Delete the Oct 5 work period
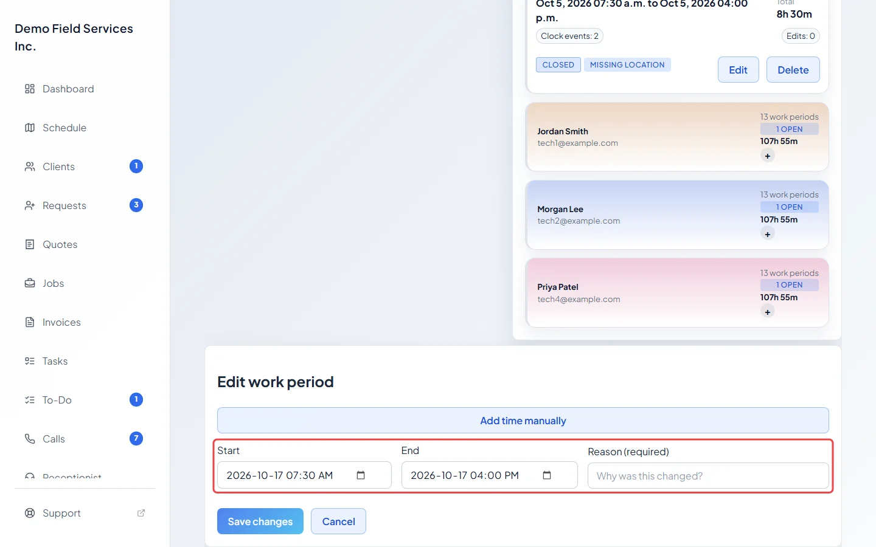 coord(793,70)
